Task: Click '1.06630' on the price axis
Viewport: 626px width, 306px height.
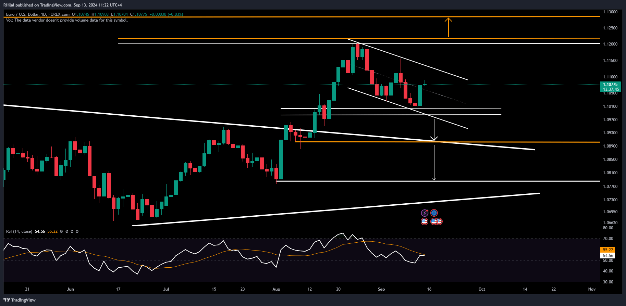Action: click(610, 223)
